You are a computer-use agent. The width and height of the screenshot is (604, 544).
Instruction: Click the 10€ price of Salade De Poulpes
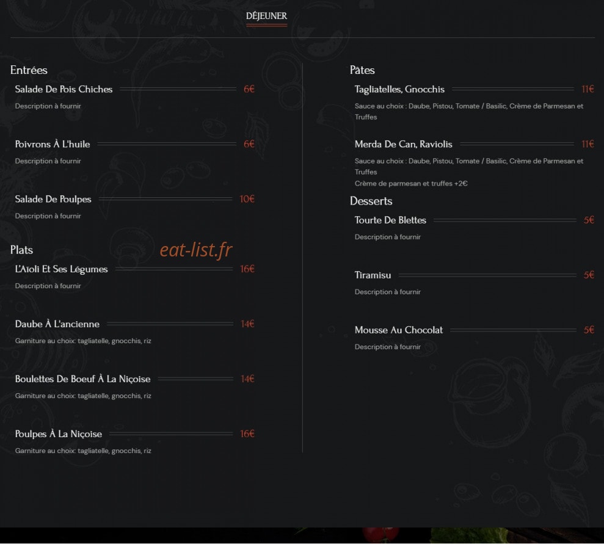pos(247,199)
